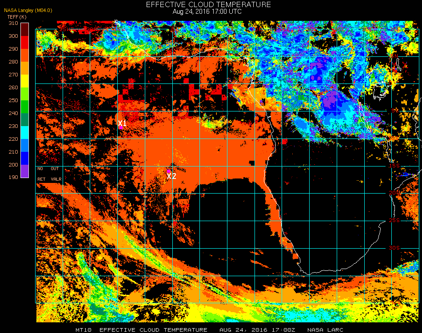The image size is (422, 333).
Task: Select the yellow 260-270 K legend swatch
Action: [24, 81]
